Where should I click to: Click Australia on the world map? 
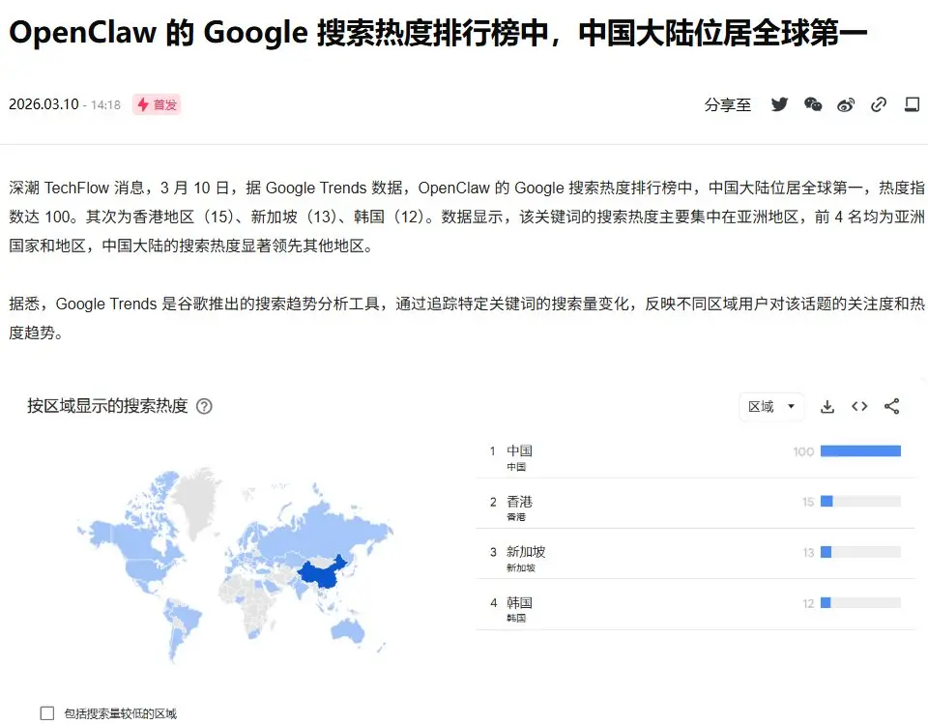click(x=347, y=630)
